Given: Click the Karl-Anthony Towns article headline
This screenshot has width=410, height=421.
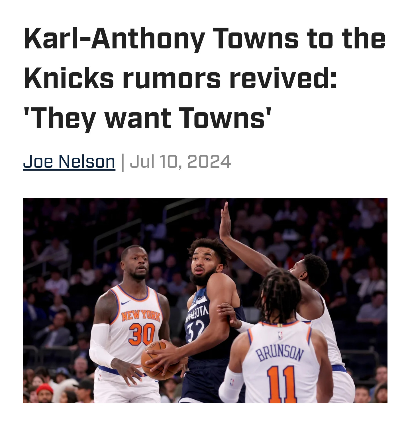Looking at the screenshot, I should coord(205,79).
